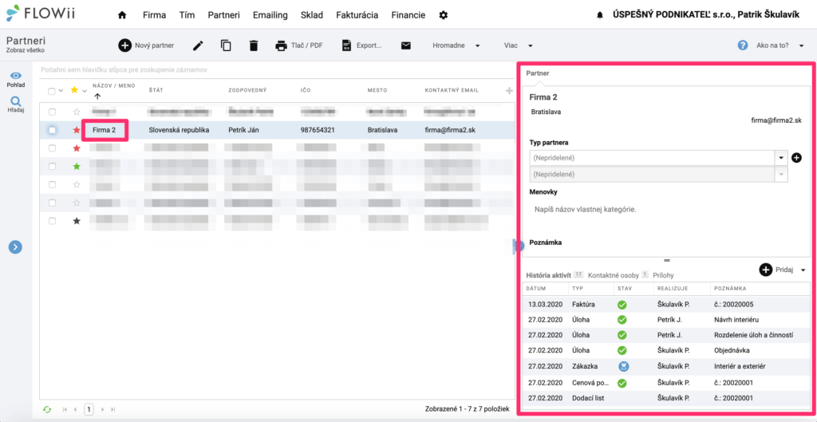Go to the next page arrow
The width and height of the screenshot is (817, 422).
click(x=103, y=409)
